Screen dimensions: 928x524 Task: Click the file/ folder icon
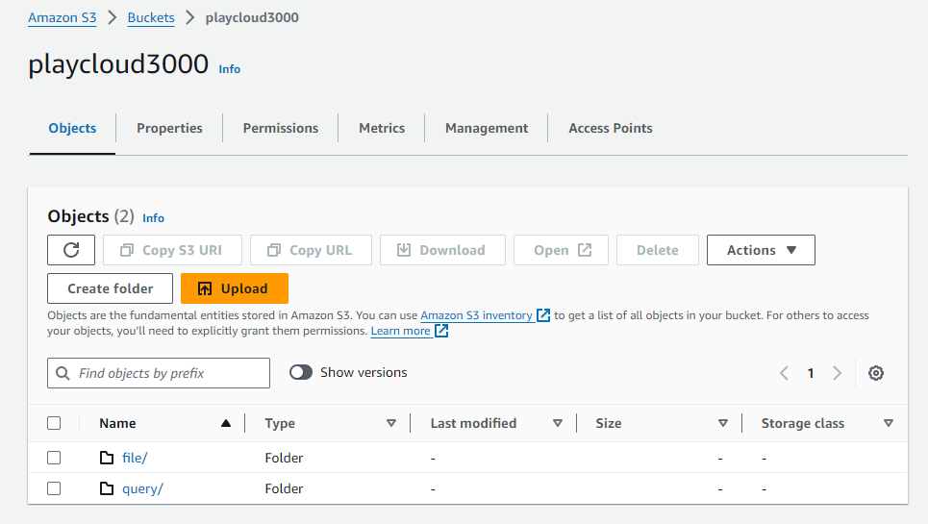click(x=107, y=458)
